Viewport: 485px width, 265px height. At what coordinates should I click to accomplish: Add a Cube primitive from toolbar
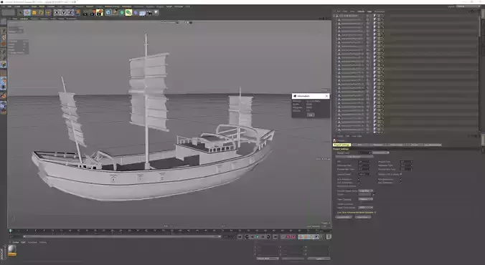pos(108,13)
